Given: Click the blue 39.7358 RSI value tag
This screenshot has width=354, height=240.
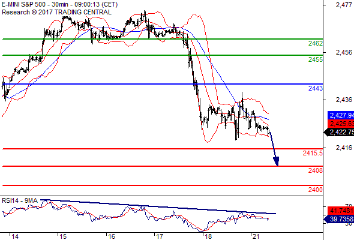Looking at the screenshot, I should (339, 219).
